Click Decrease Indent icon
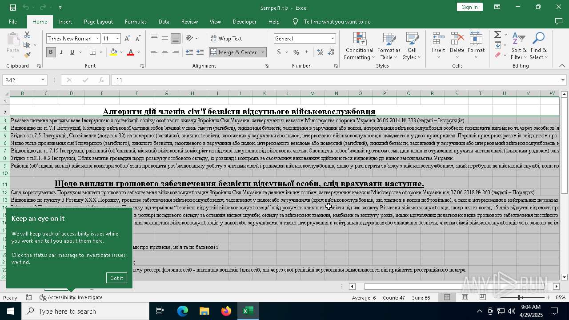569x320 pixels. click(x=189, y=52)
